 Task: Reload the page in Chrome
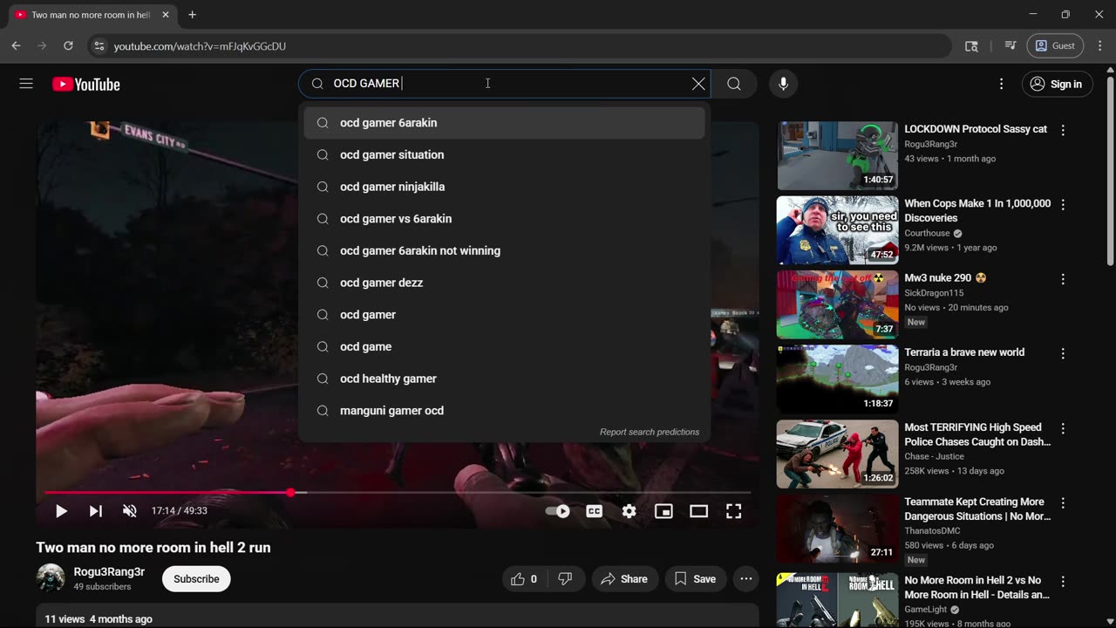pyautogui.click(x=68, y=46)
